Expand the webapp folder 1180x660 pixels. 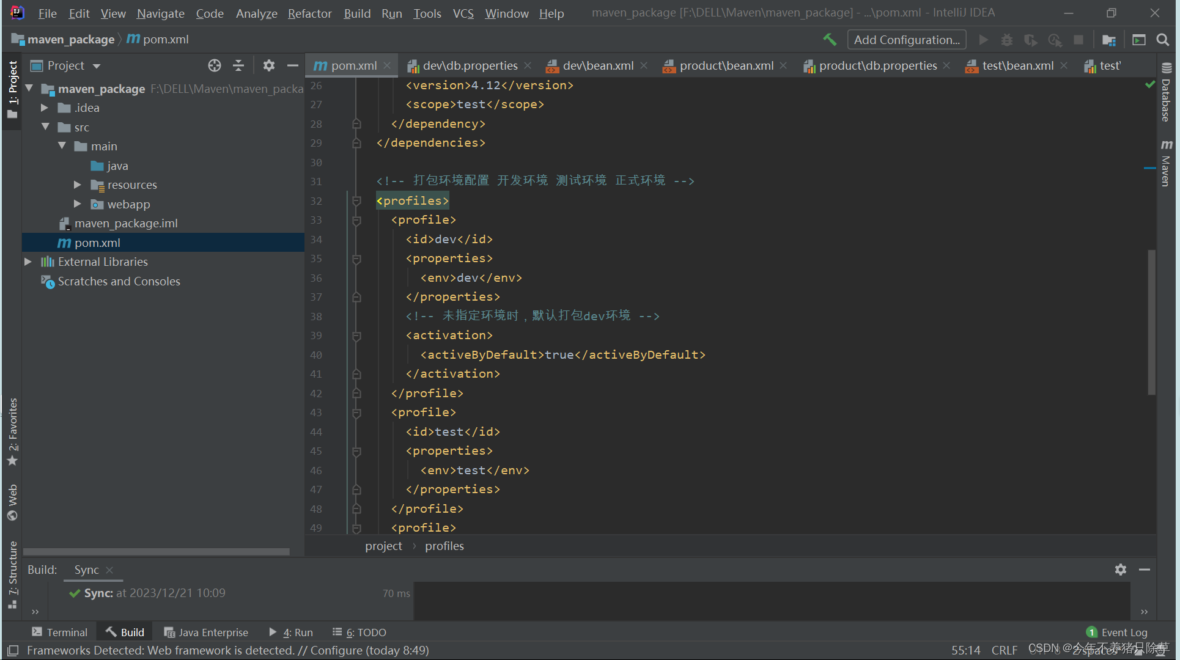click(x=78, y=204)
